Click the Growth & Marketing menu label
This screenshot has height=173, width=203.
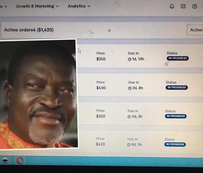coord(35,6)
